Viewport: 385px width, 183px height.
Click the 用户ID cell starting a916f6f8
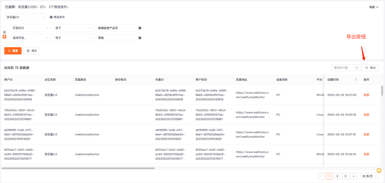point(19,135)
